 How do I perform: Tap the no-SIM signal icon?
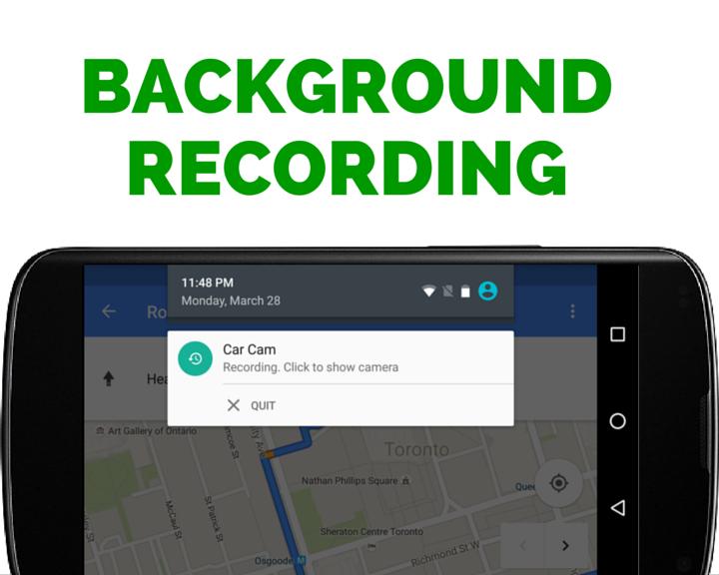coord(447,291)
